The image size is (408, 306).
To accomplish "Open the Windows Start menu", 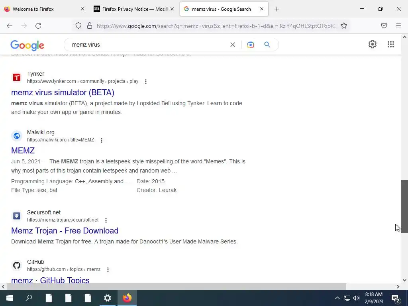I will tap(10, 298).
